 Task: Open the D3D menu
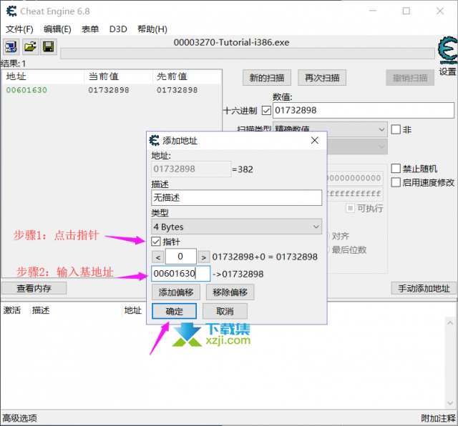pyautogui.click(x=118, y=29)
